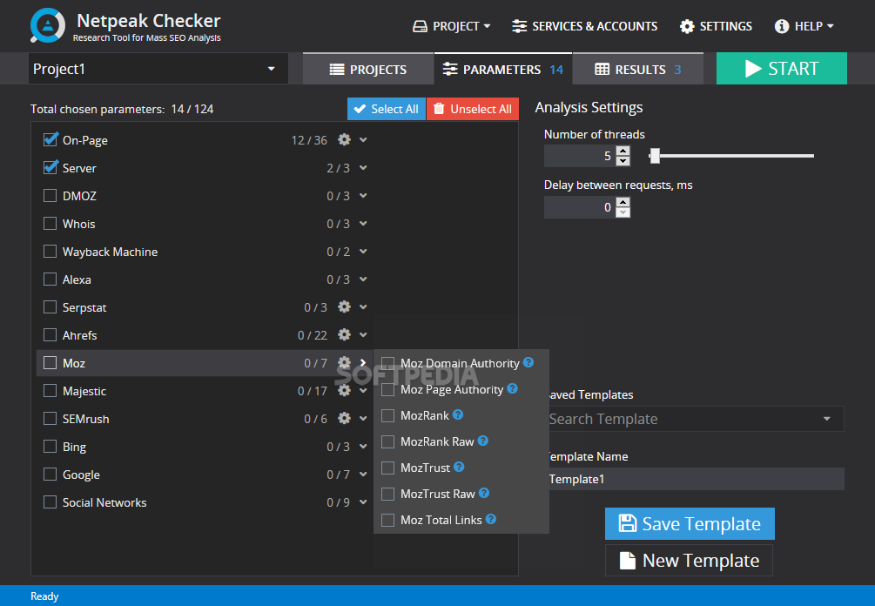Click the START button
Screen dimensions: 875x606
coord(781,69)
